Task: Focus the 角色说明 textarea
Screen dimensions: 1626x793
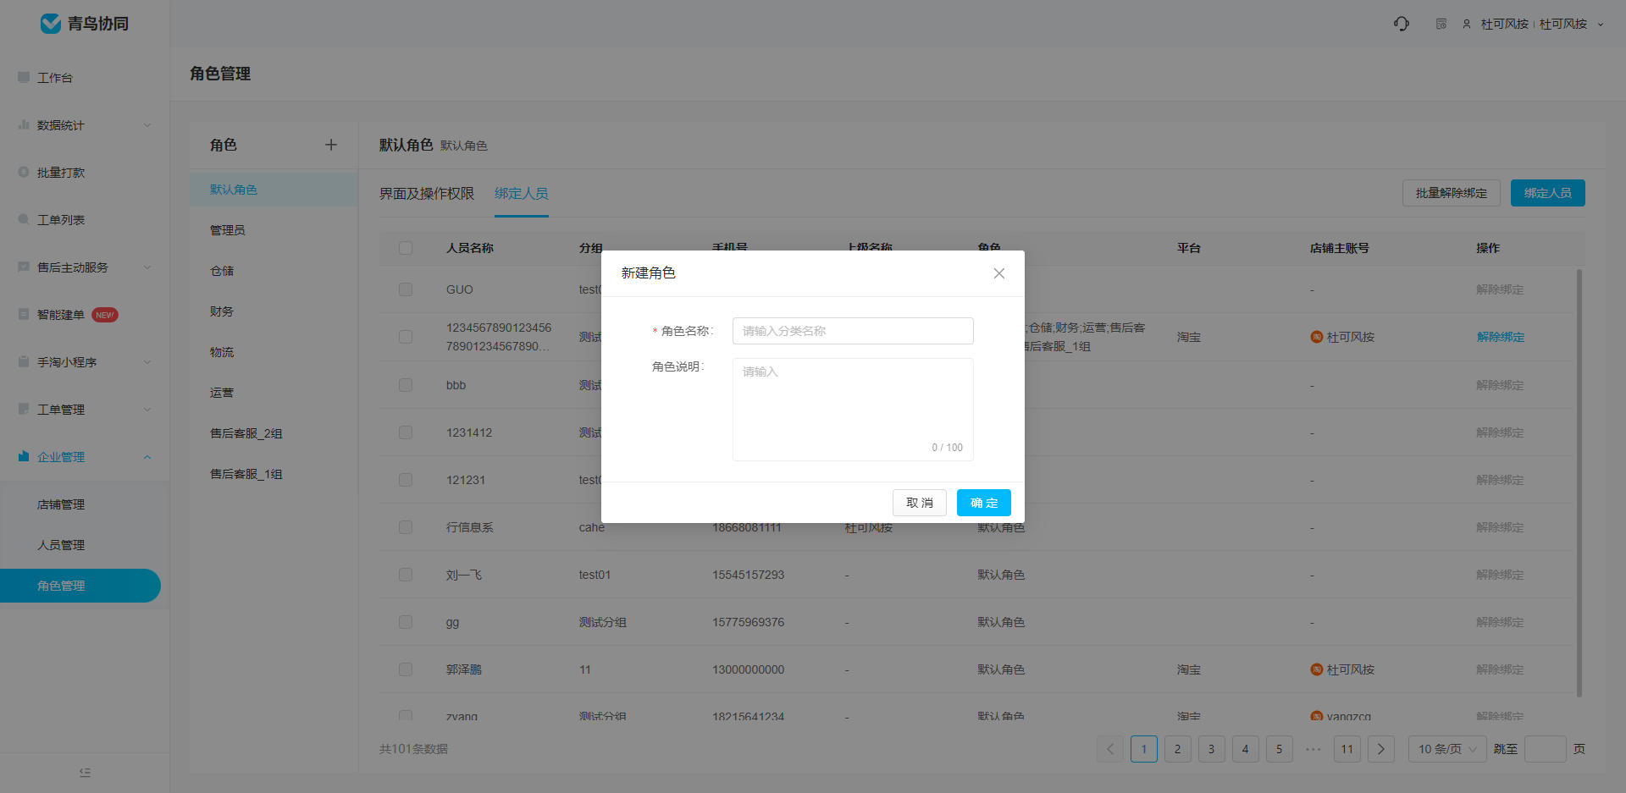Action: click(x=853, y=410)
